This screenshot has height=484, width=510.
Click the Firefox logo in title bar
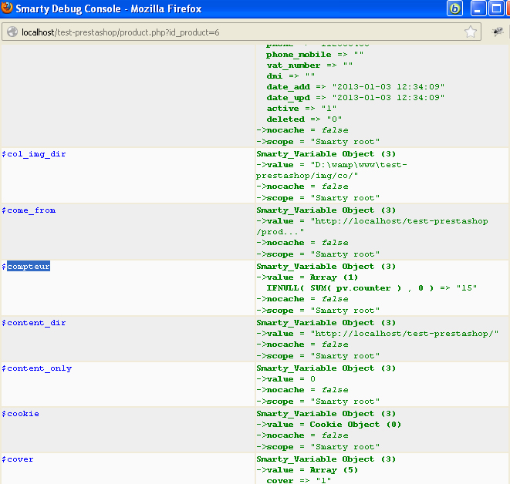tap(6, 8)
